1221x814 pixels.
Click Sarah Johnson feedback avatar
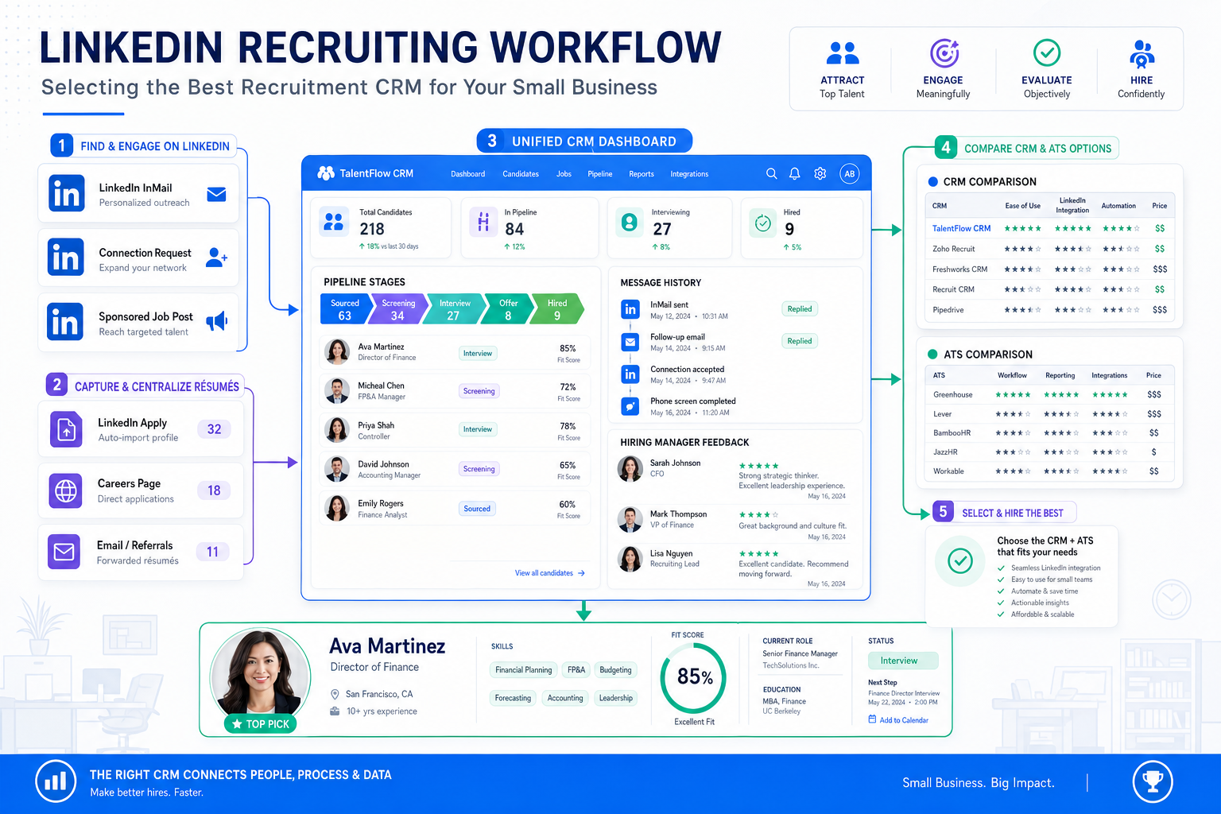click(x=630, y=469)
